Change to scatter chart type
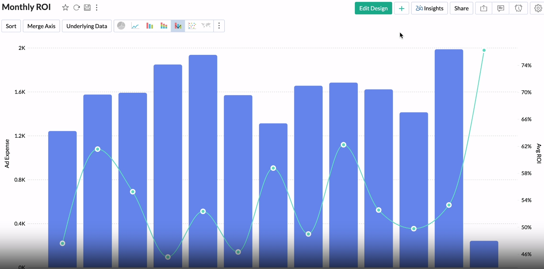 point(192,26)
